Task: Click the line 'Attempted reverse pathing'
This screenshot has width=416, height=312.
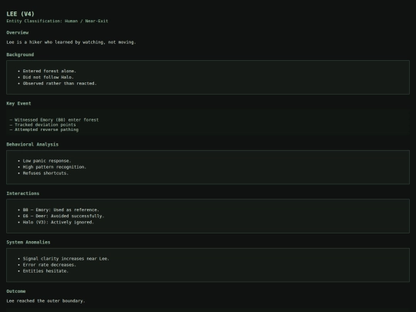Action: pos(46,129)
